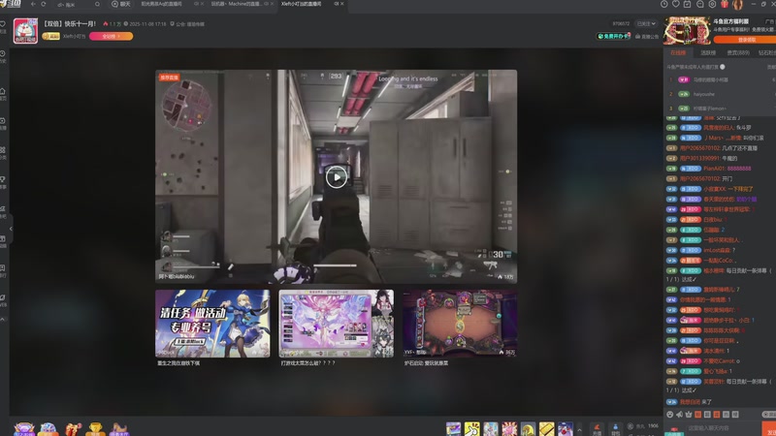
Task: Click the chat message input field
Action: click(x=722, y=428)
